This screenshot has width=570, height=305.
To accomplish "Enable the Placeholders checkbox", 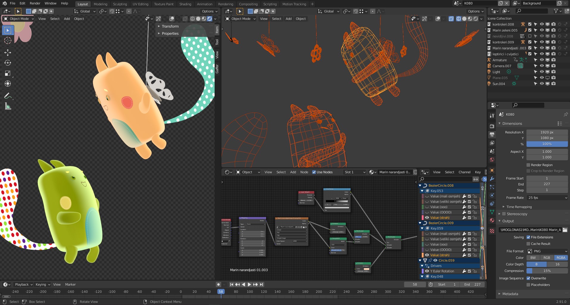I will 528,285.
